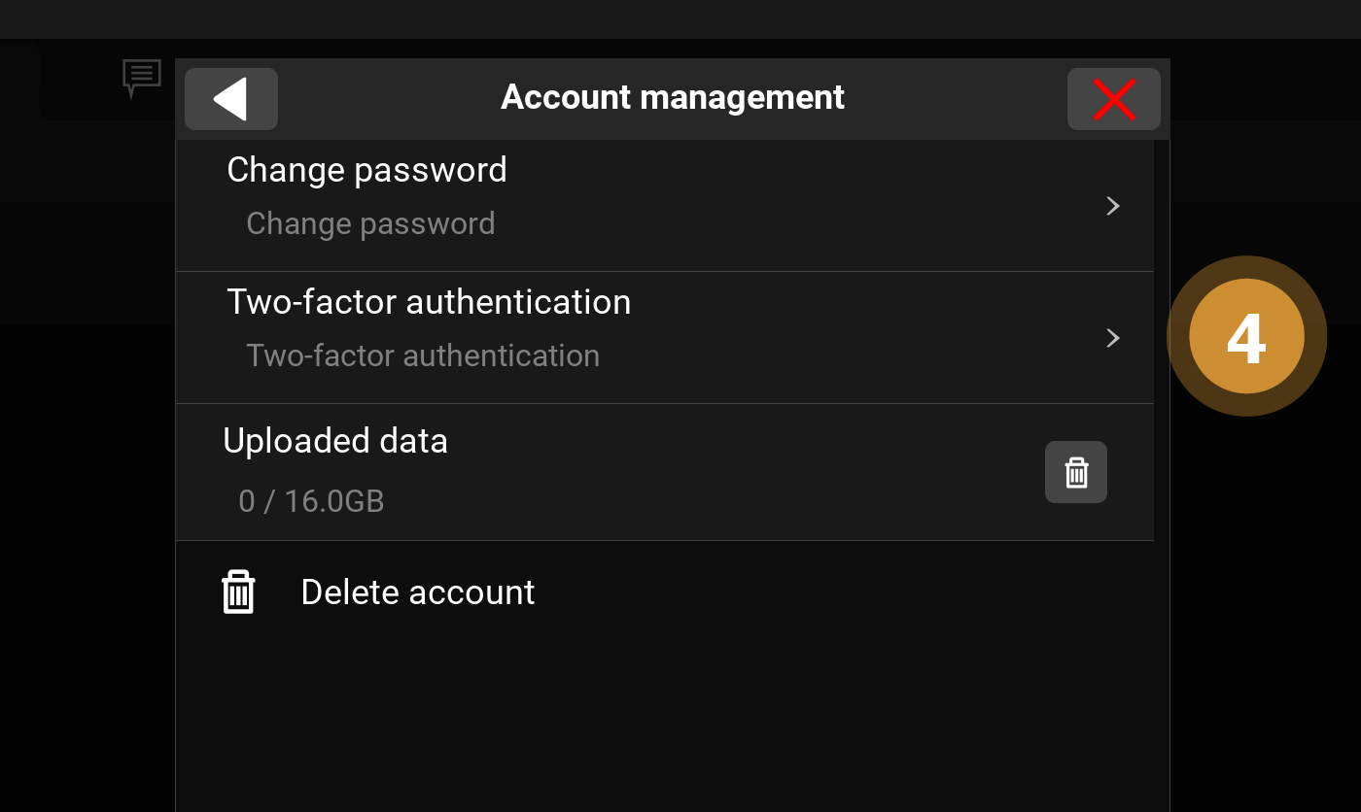Click the dark top bar above the dialog
The width and height of the screenshot is (1361, 812).
pyautogui.click(x=680, y=19)
